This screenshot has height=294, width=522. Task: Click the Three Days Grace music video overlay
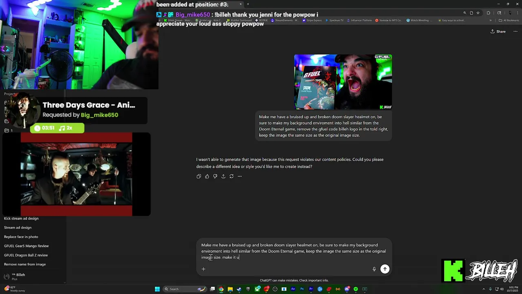click(76, 174)
